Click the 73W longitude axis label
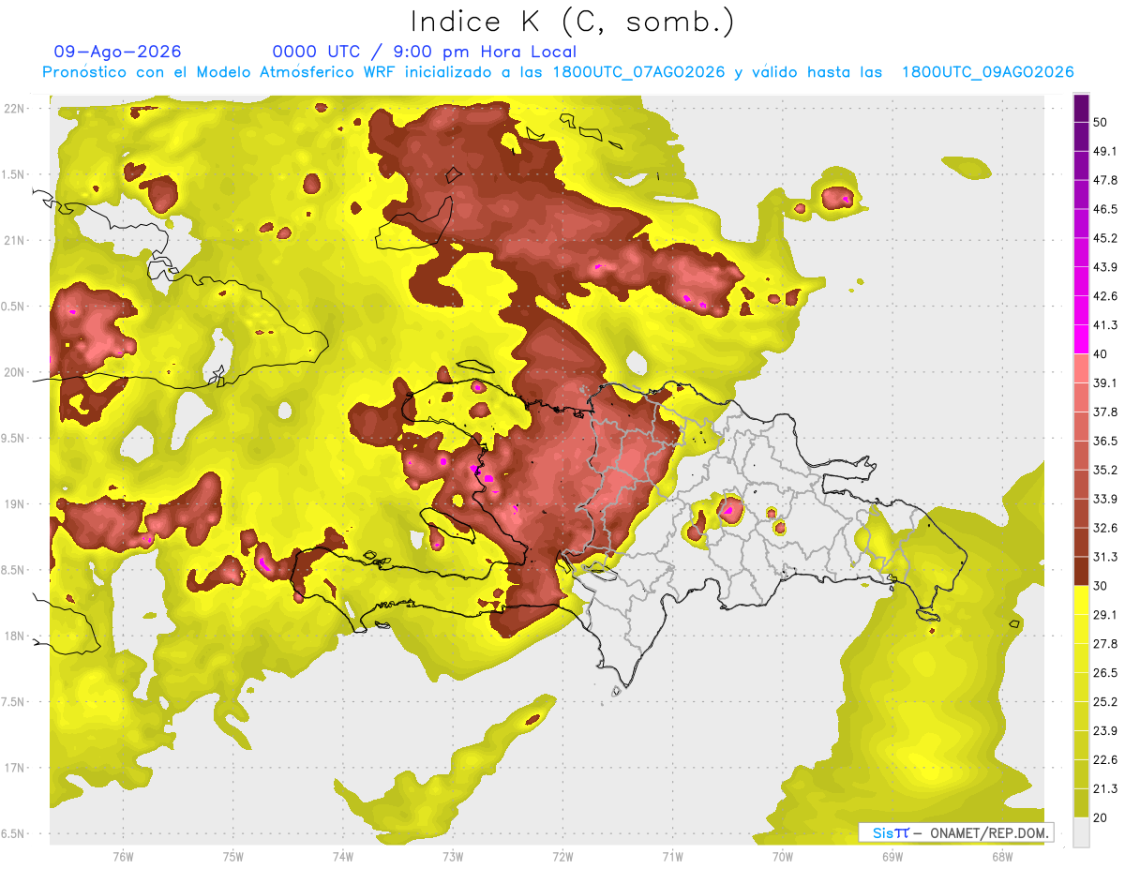 pos(453,856)
